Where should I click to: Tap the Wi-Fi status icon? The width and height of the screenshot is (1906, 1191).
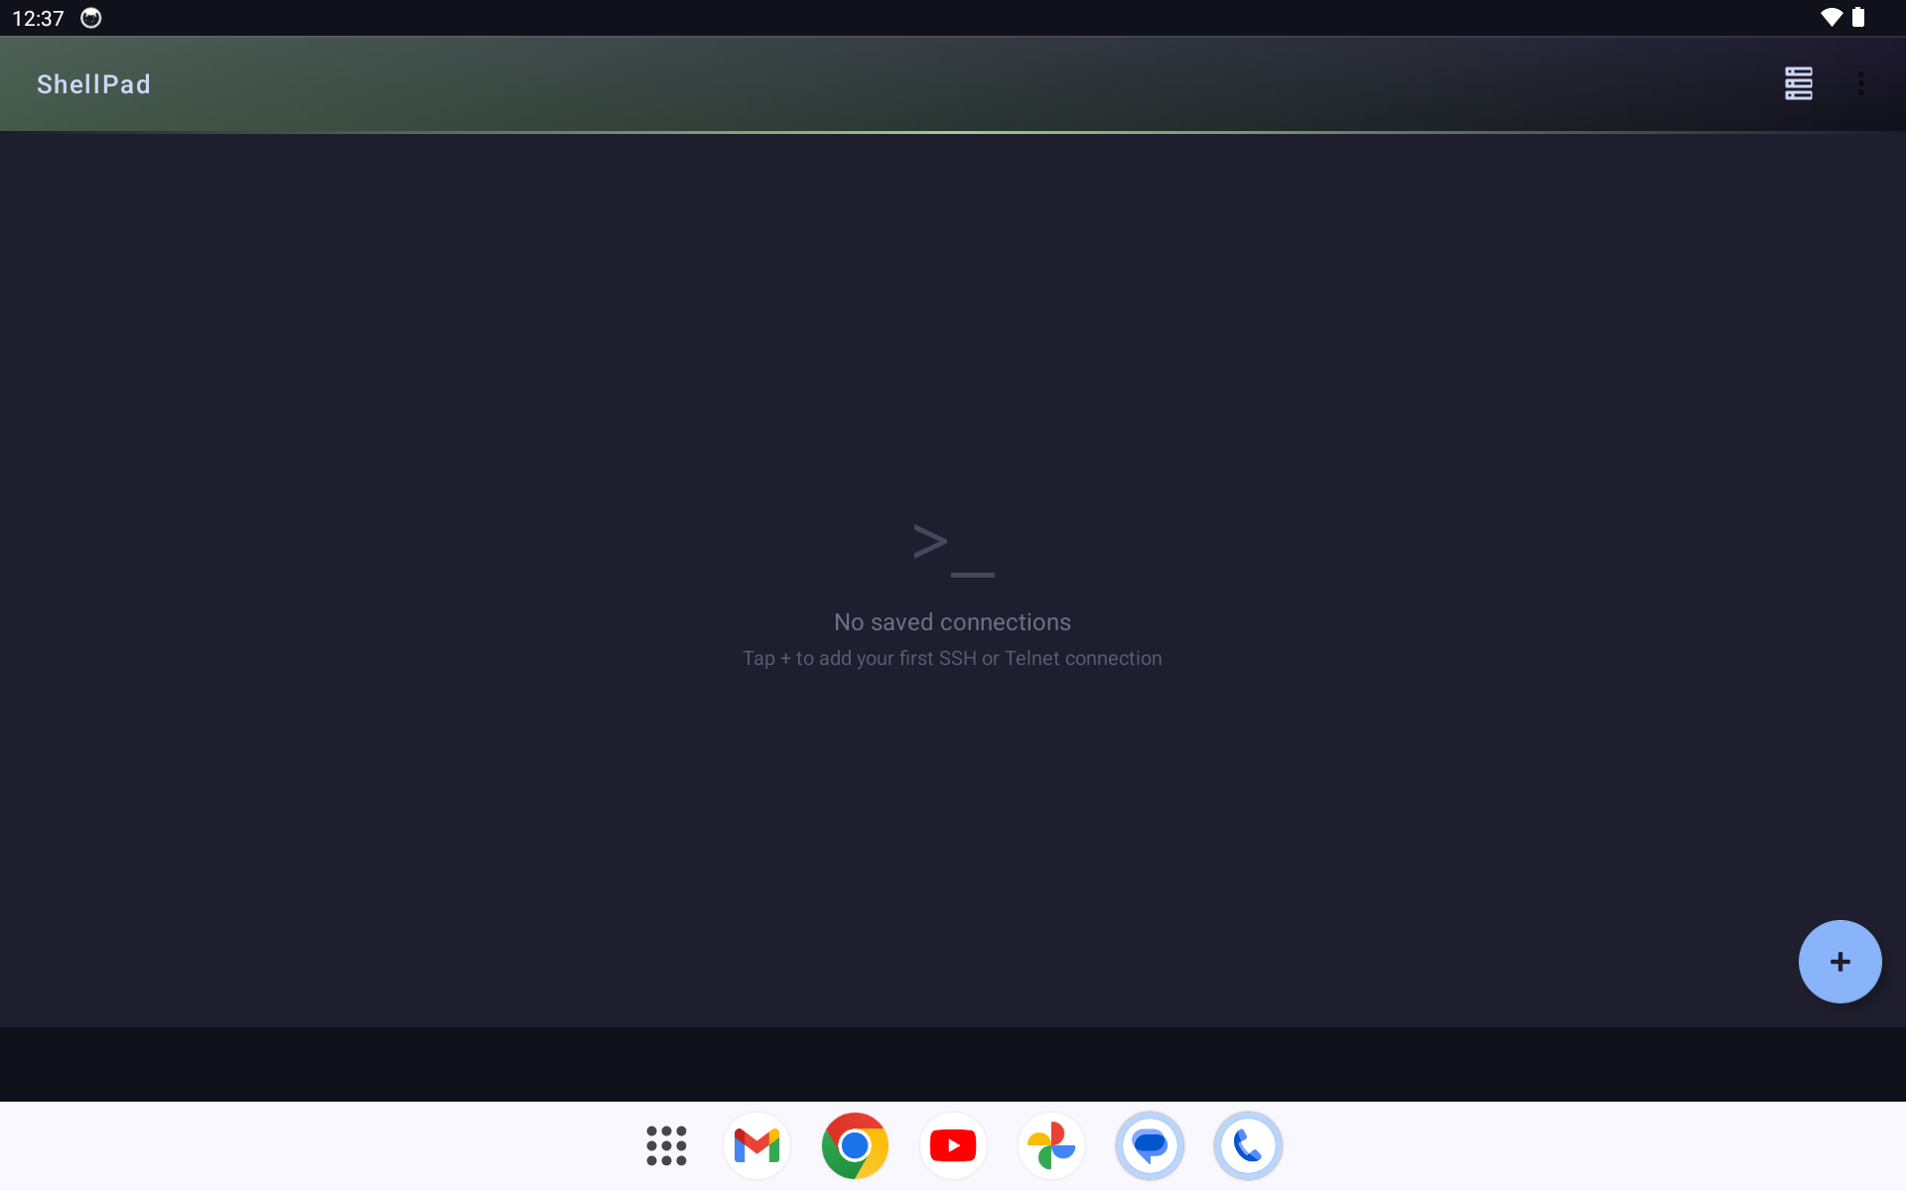pos(1832,17)
